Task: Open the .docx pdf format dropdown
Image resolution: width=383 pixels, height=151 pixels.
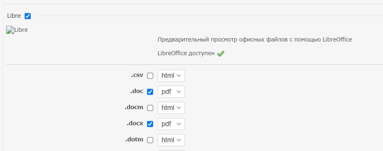Action: [171, 124]
